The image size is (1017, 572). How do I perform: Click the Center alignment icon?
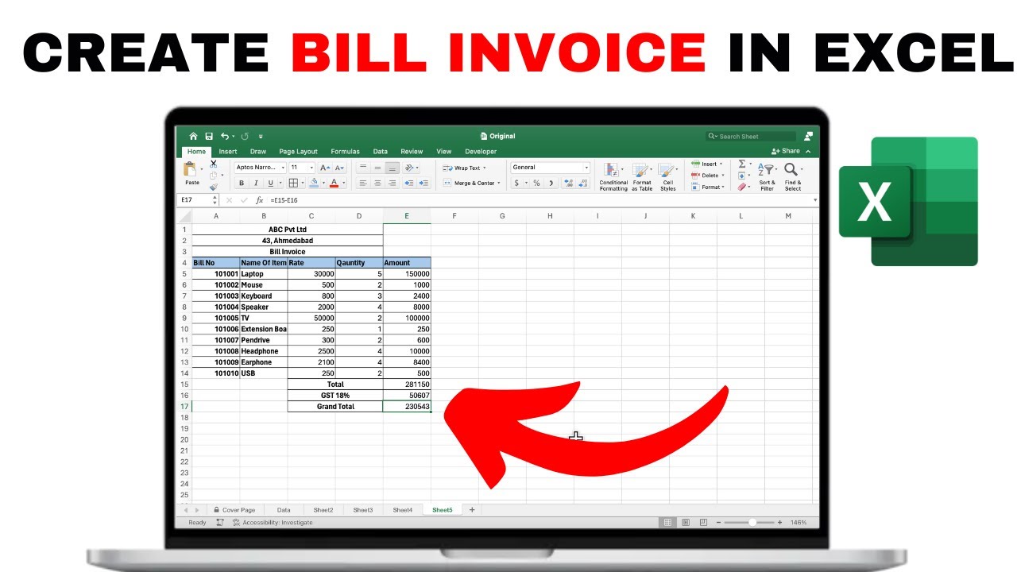pyautogui.click(x=377, y=183)
